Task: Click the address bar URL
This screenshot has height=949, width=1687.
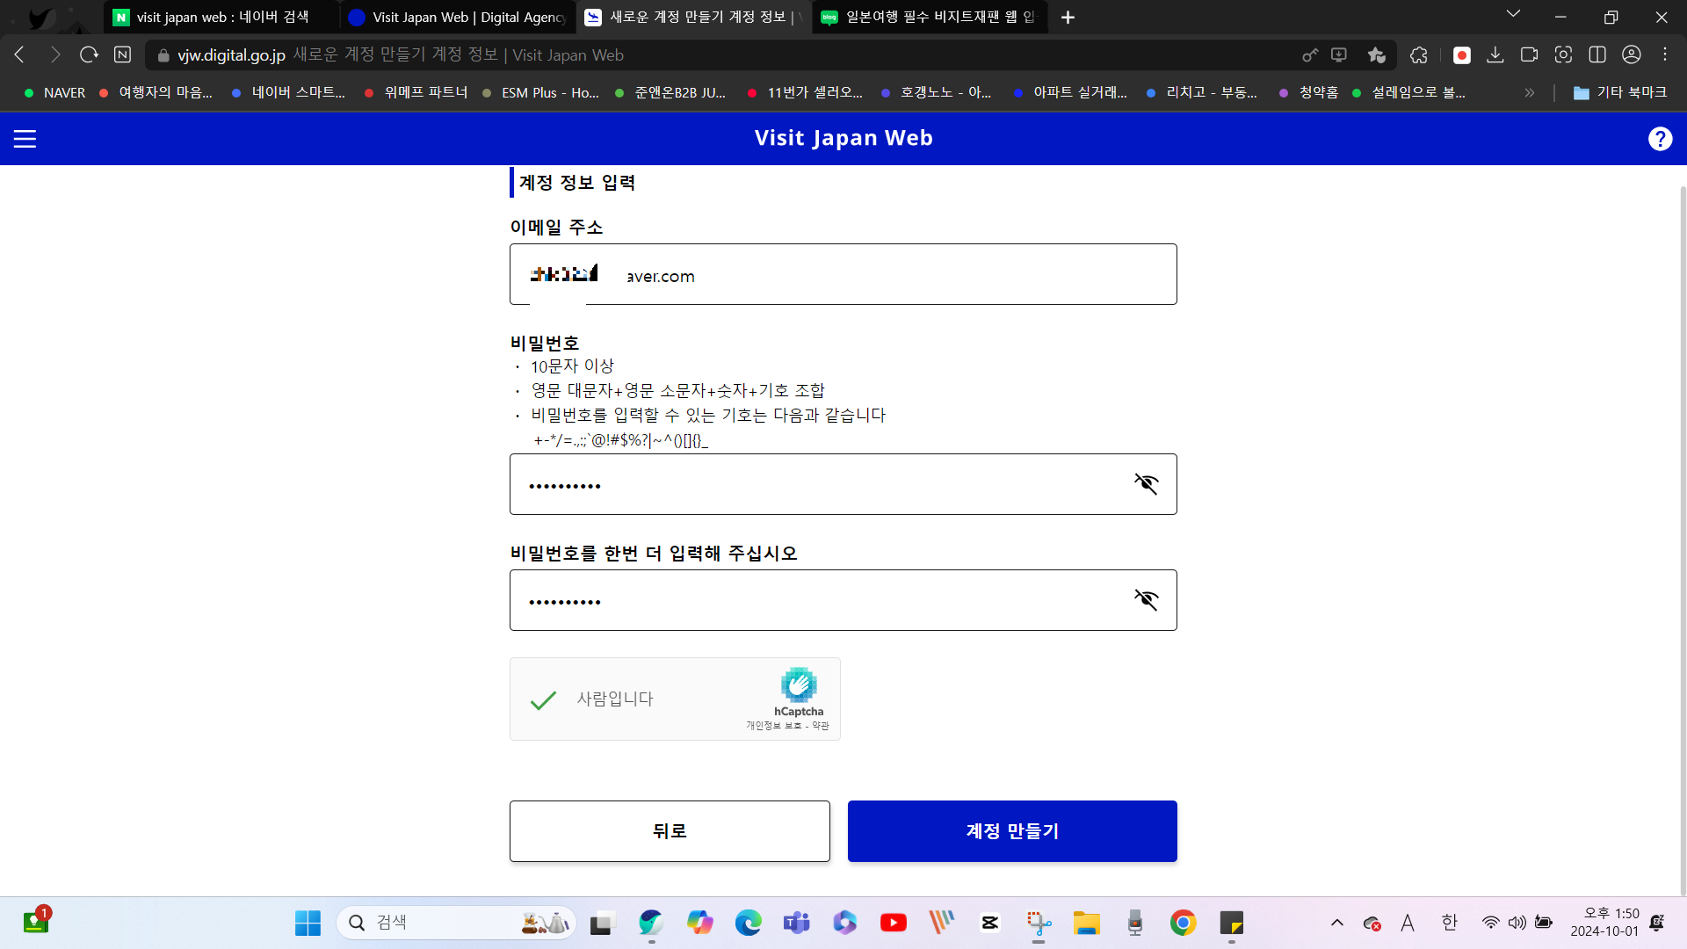Action: [x=231, y=54]
